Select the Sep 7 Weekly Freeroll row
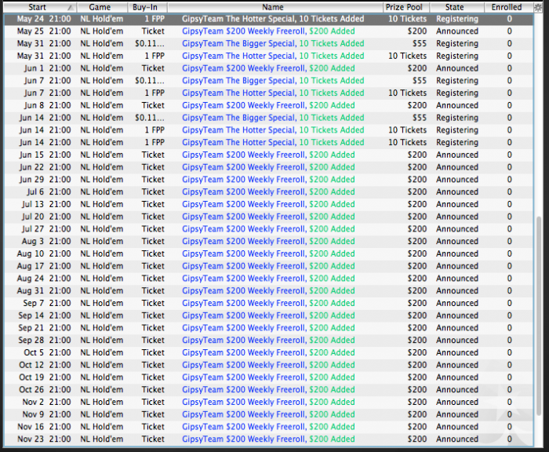Screen dimensions: 549x452 coord(268,303)
